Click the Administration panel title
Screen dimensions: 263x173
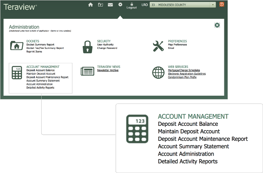(24, 27)
